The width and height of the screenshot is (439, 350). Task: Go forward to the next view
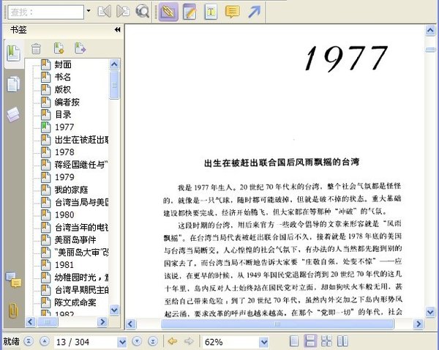click(189, 341)
